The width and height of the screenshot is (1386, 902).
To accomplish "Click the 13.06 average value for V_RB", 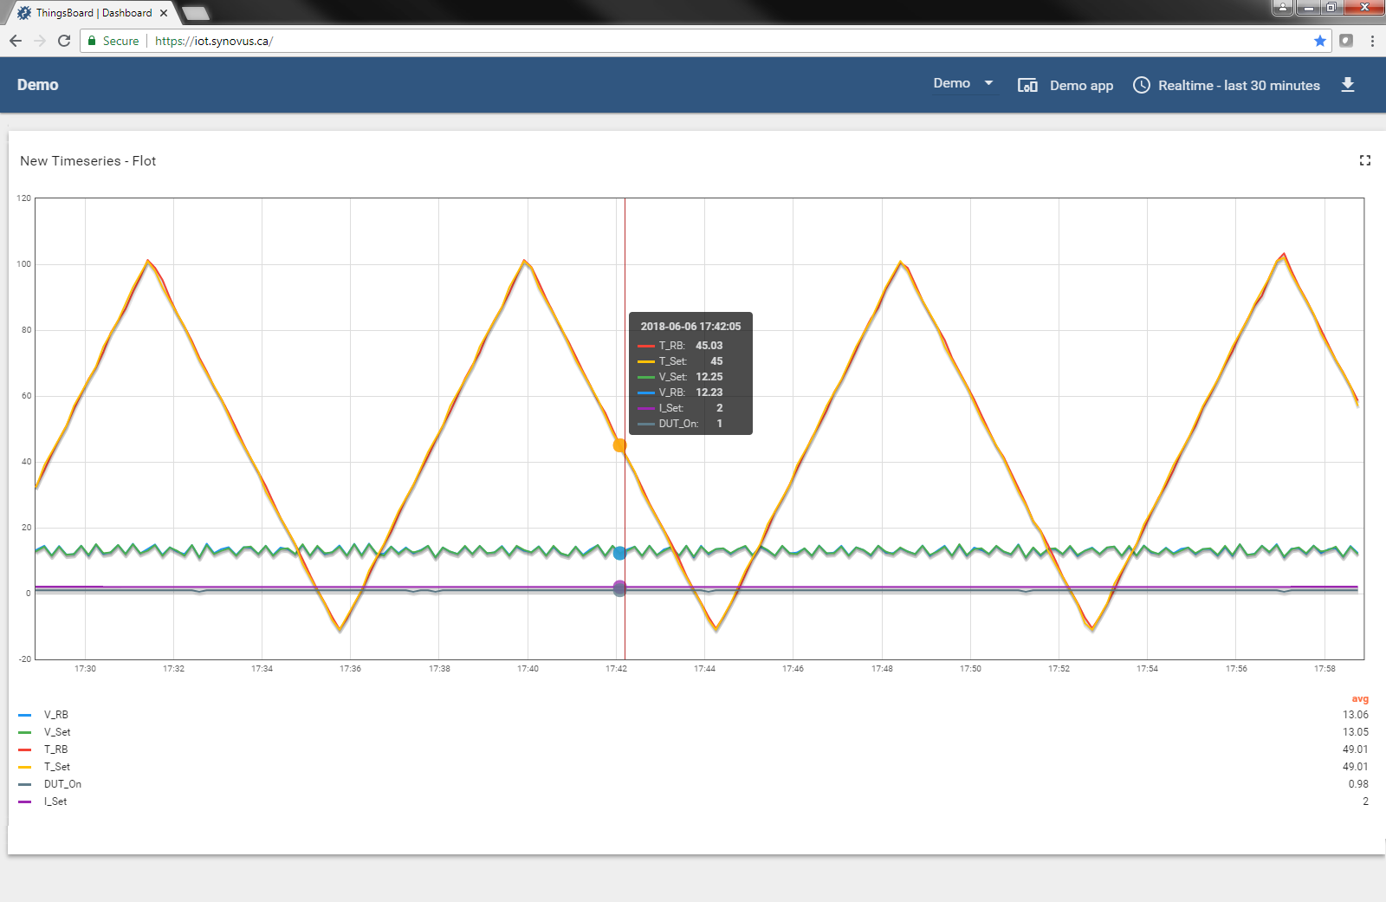I will [x=1356, y=715].
